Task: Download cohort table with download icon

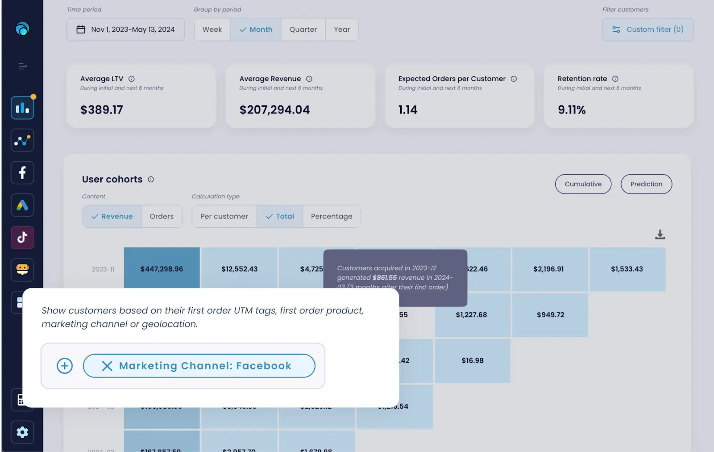Action: [660, 234]
